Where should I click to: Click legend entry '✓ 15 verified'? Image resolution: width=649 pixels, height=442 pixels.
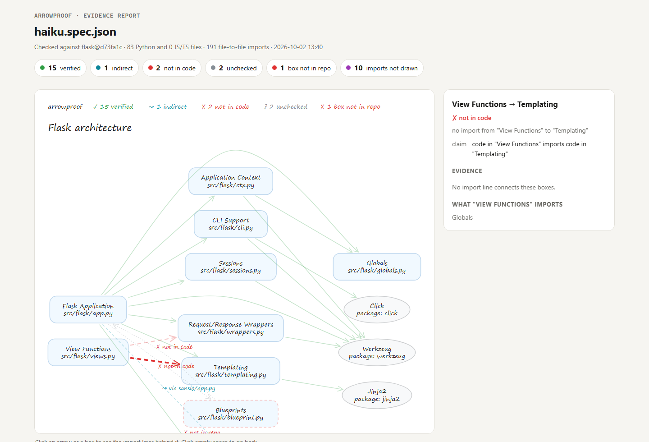point(113,107)
